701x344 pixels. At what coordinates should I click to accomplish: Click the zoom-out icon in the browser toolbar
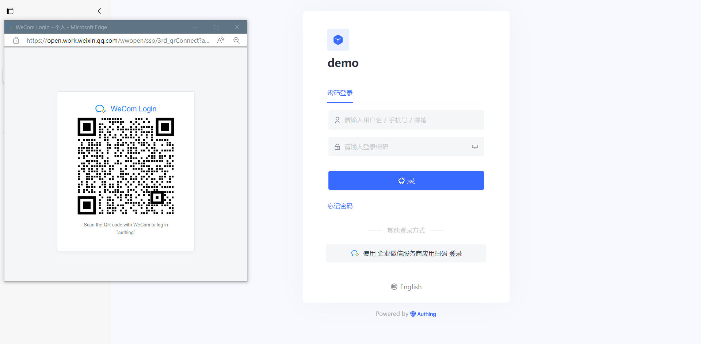click(x=236, y=40)
